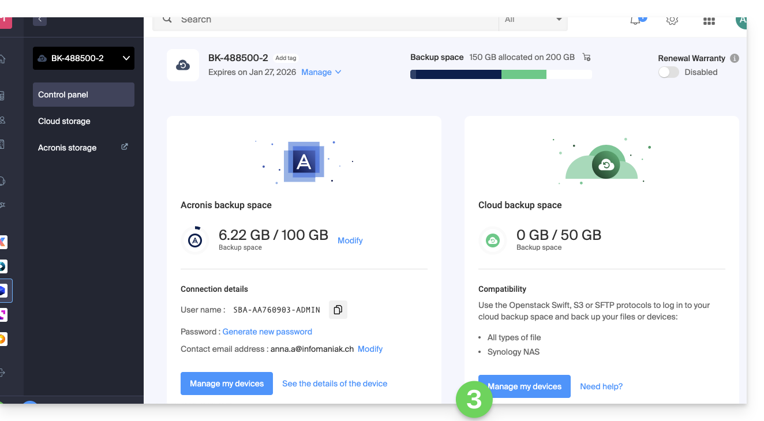Go to Control panel in the sidebar
Viewport: 764px width, 421px height.
[x=84, y=95]
